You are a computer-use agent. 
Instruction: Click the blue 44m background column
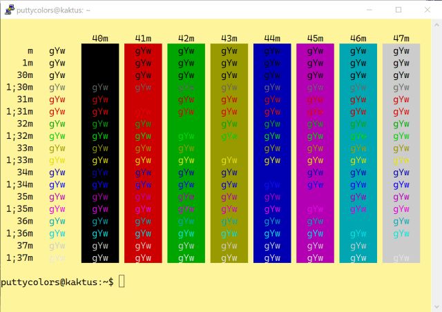pos(272,153)
